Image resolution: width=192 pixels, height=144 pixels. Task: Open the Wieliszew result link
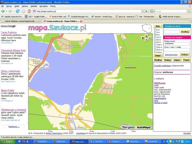tap(160, 83)
